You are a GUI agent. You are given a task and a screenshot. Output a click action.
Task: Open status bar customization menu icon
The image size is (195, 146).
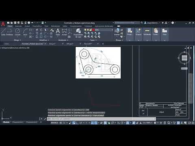[x=193, y=123]
